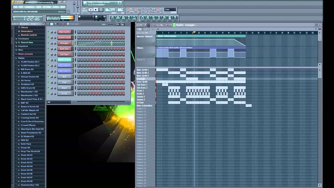Mute the Kick channel LED

point(48,77)
